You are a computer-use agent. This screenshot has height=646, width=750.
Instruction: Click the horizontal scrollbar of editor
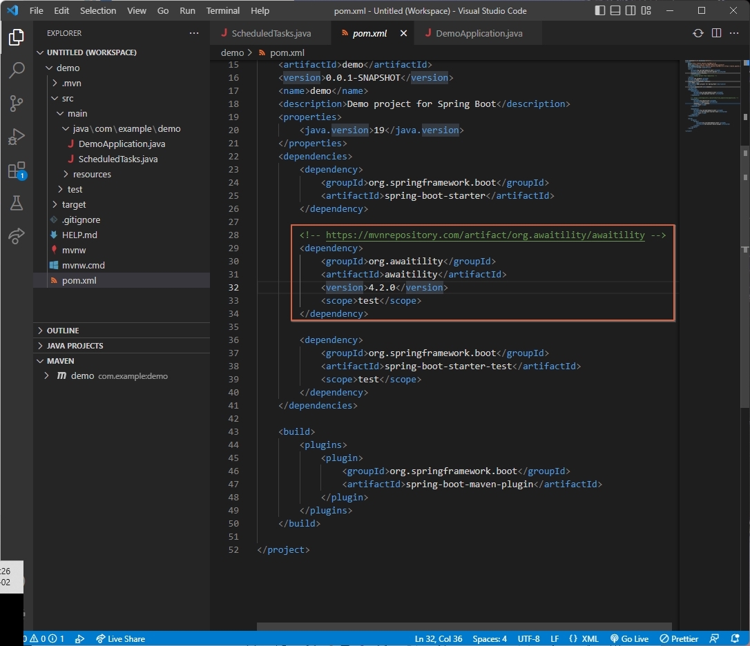(464, 627)
